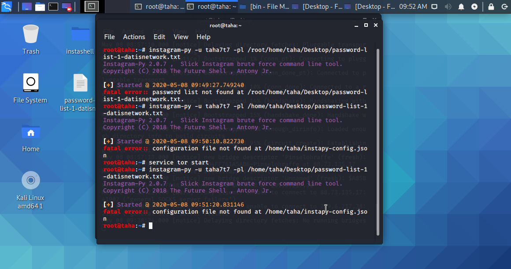511x269 pixels.
Task: Open the Actions menu in terminal
Action: pyautogui.click(x=134, y=37)
